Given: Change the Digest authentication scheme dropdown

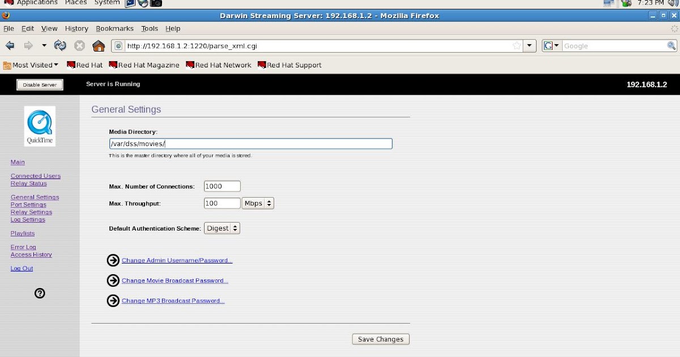Looking at the screenshot, I should pyautogui.click(x=222, y=228).
